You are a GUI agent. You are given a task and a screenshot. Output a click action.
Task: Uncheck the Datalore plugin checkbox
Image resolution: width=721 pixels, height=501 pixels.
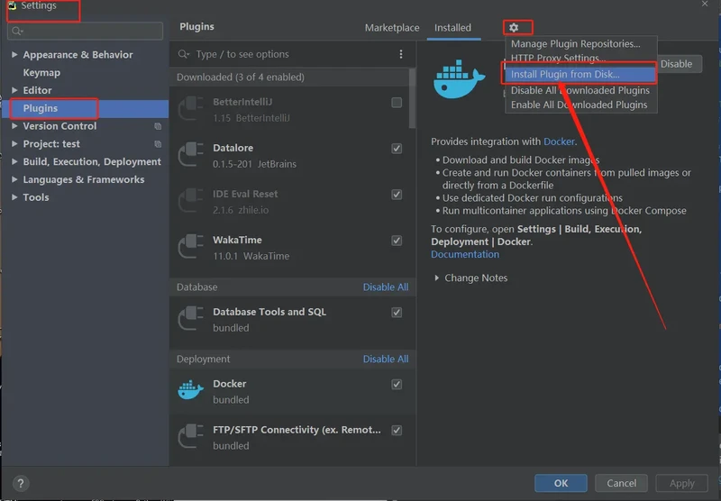click(397, 149)
